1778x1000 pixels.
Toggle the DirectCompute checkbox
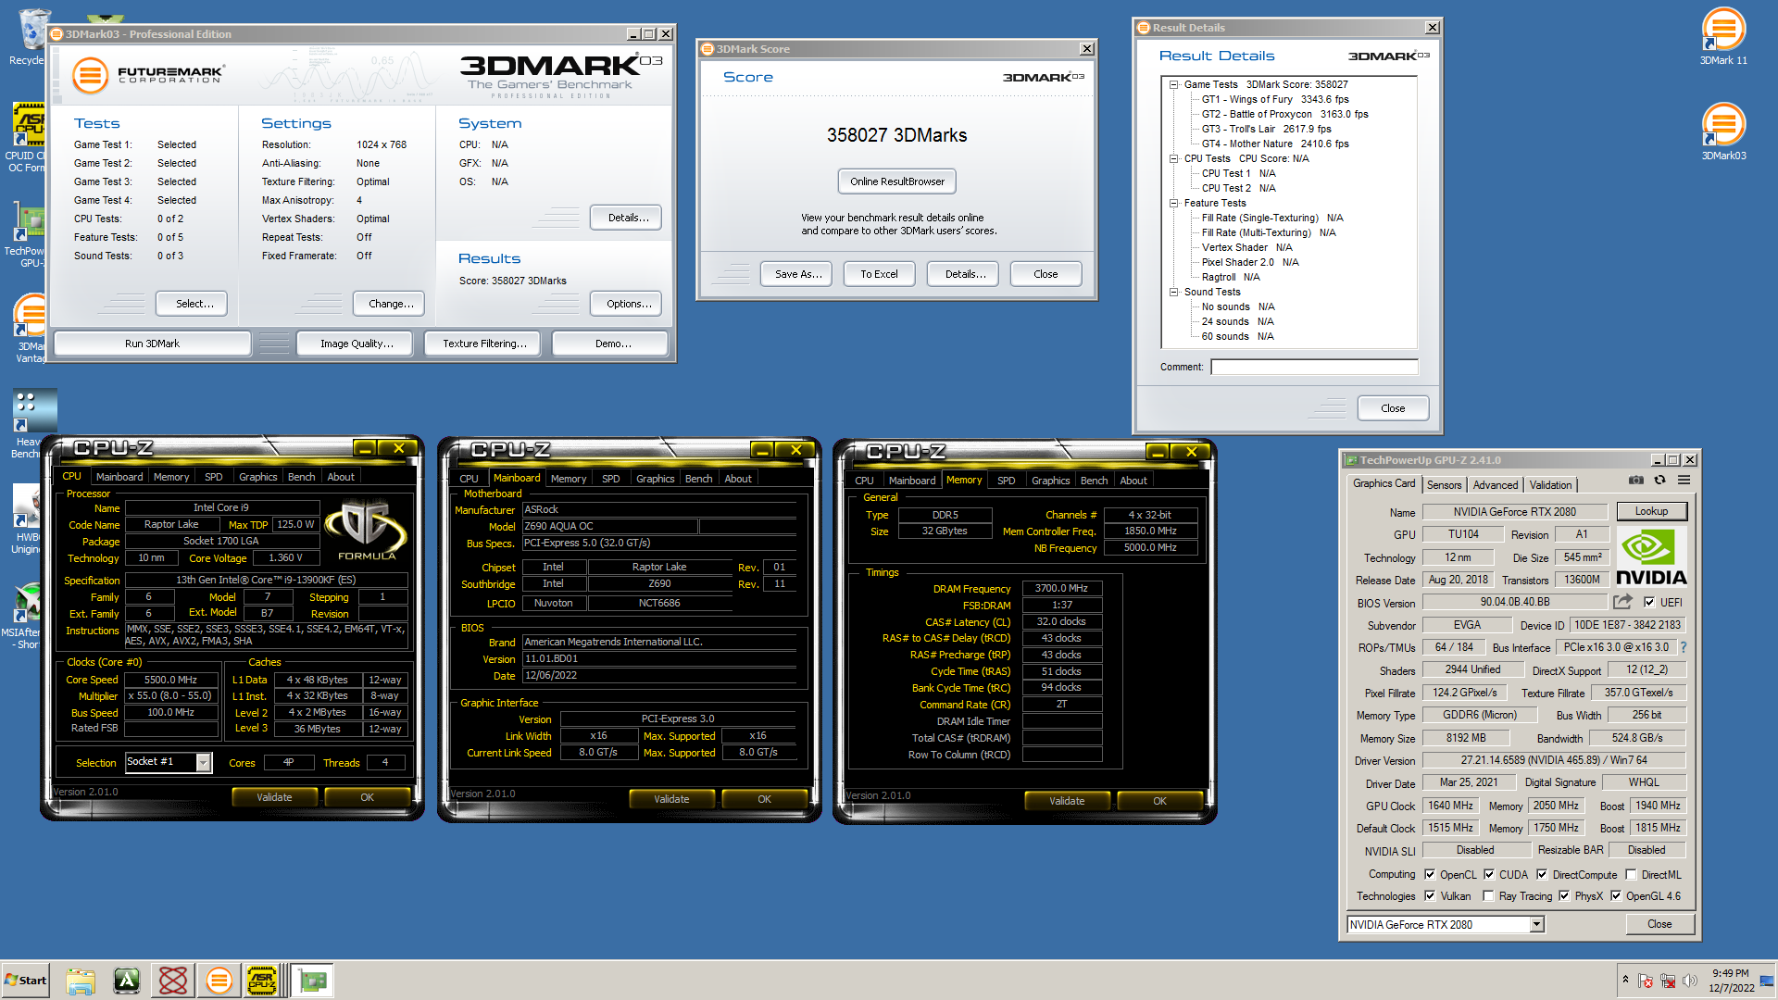[x=1542, y=874]
